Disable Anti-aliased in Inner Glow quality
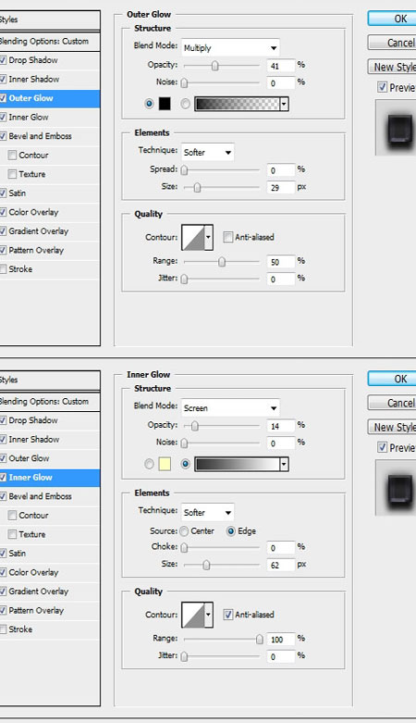Viewport: 416px width, 723px height. click(x=228, y=614)
